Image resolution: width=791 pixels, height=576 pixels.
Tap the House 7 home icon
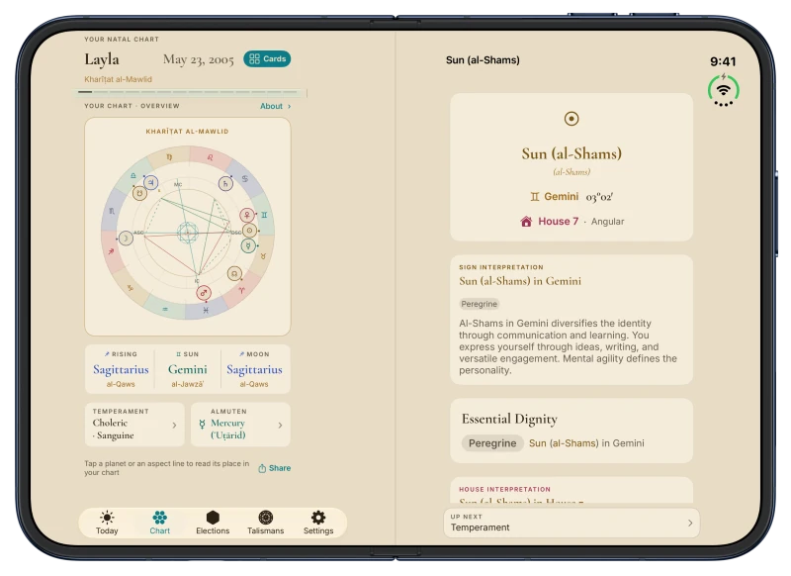[526, 221]
